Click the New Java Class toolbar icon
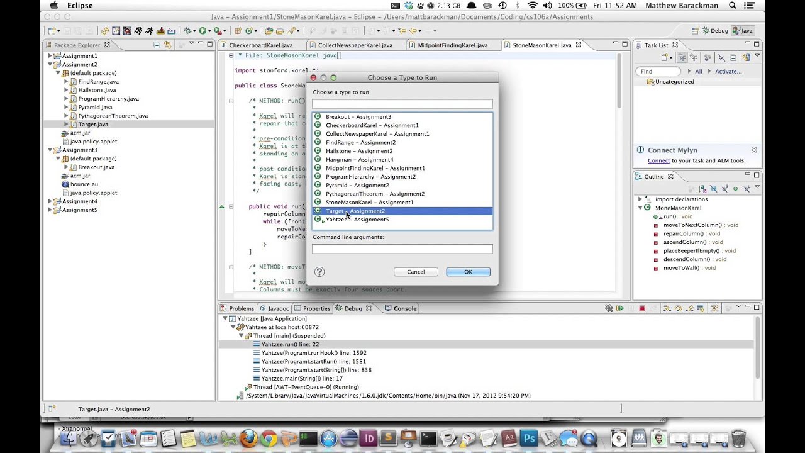This screenshot has height=453, width=805. coord(250,31)
